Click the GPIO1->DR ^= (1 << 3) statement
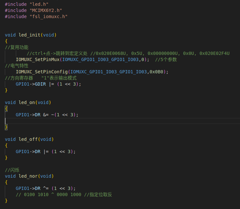This screenshot has width=240, height=209. point(46,188)
